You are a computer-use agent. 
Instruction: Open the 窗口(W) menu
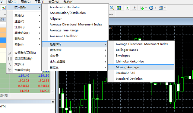point(54,2)
